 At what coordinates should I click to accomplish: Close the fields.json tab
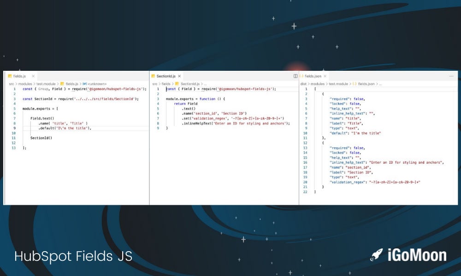coord(325,76)
